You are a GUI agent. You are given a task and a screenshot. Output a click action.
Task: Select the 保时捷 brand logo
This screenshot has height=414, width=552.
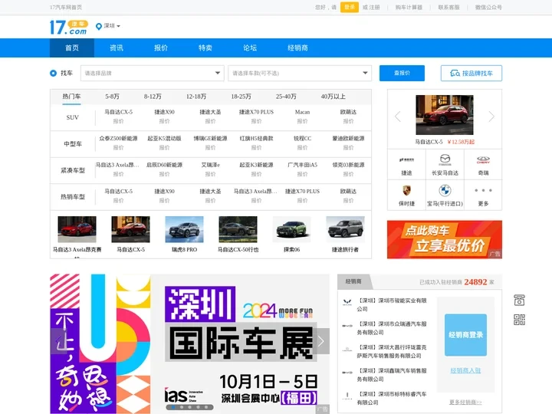point(406,190)
